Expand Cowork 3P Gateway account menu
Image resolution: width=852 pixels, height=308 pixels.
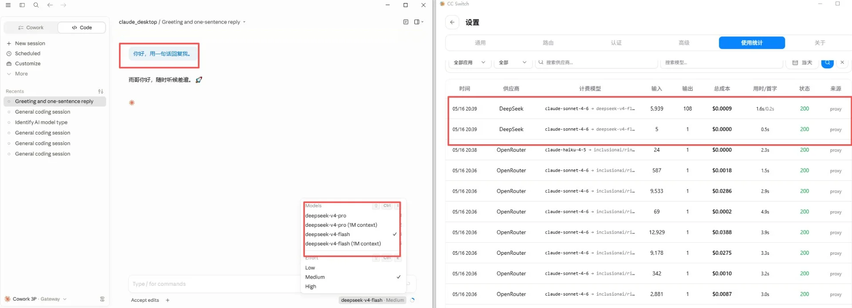[36, 299]
